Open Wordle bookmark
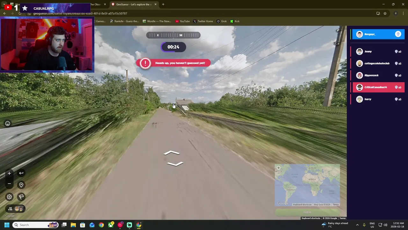This screenshot has height=230, width=408. (157, 21)
